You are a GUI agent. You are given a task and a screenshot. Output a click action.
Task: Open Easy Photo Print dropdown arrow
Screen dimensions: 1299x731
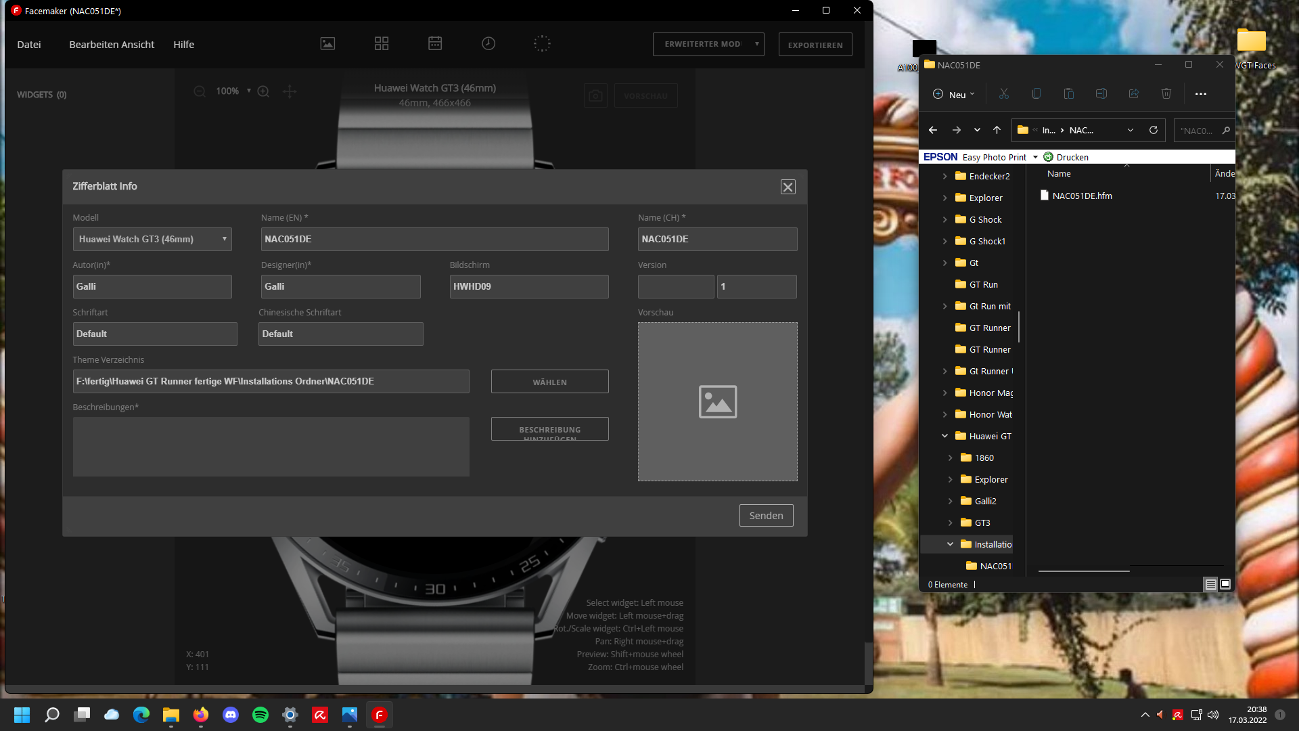(1035, 157)
